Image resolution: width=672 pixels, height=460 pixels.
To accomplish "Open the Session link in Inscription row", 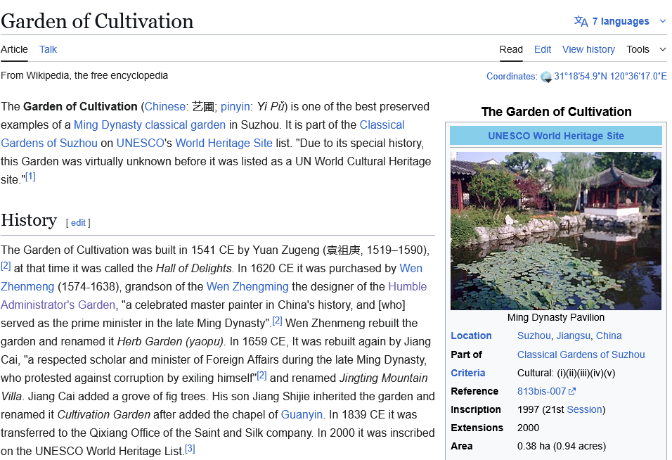I will click(585, 409).
